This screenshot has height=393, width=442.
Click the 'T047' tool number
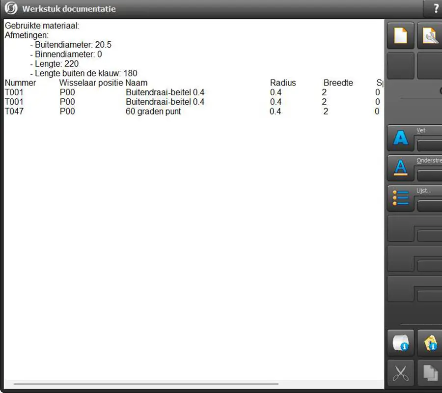(x=14, y=112)
